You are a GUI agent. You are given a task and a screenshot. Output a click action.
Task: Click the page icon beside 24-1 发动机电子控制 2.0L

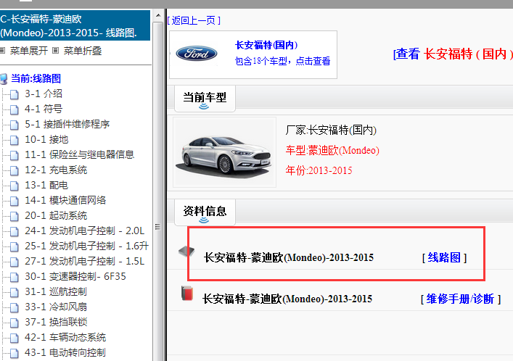click(14, 231)
